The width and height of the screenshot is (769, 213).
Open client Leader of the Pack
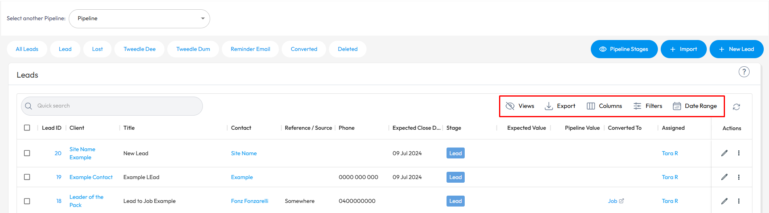86,201
